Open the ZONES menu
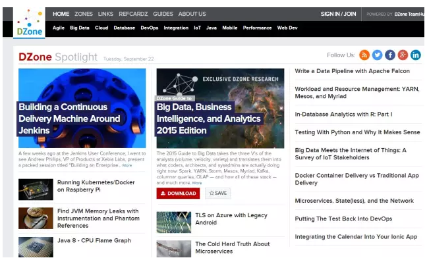427x260 pixels. 84,14
